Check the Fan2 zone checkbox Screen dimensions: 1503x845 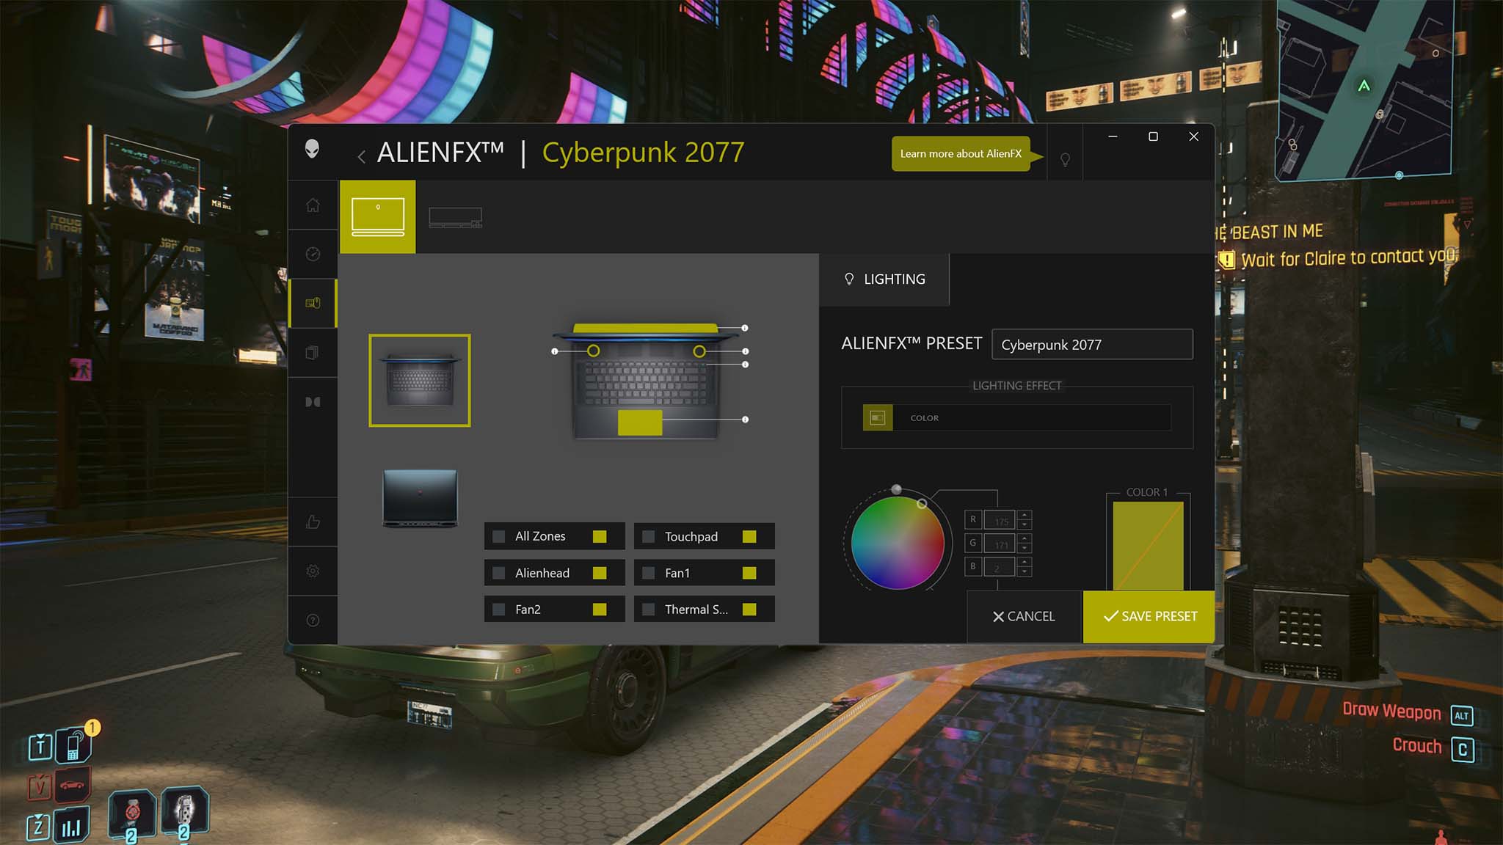point(499,609)
